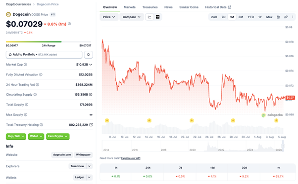298x184 pixels.
Task: Select the 7D time range
Action: tap(224, 17)
